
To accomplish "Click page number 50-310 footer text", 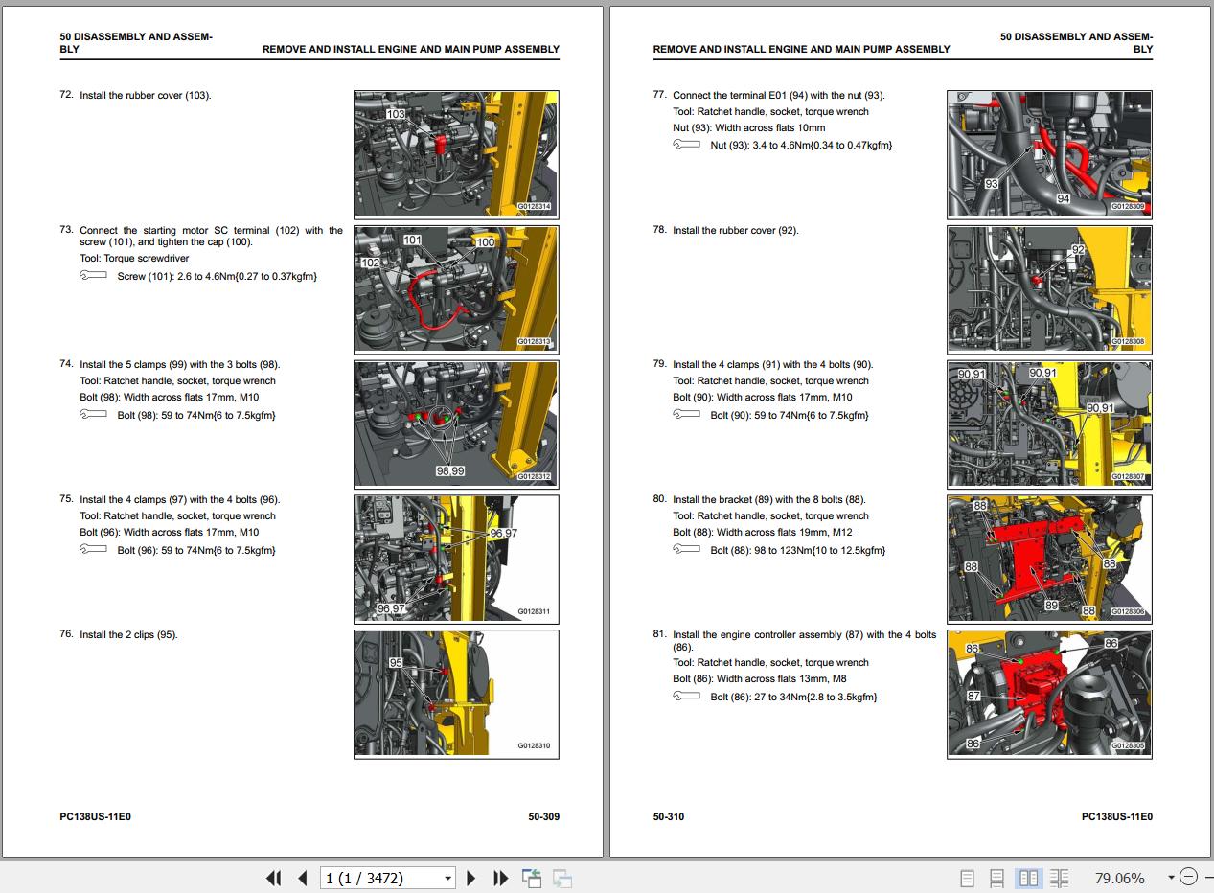I will coord(669,817).
